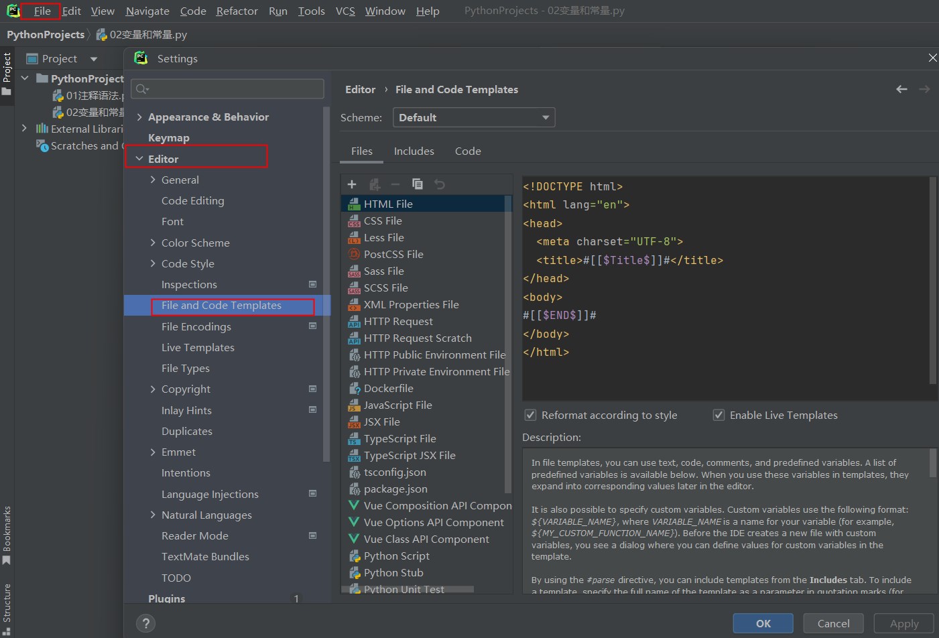939x638 pixels.
Task: Click the Inlay Hints project-level settings icon
Action: click(312, 410)
